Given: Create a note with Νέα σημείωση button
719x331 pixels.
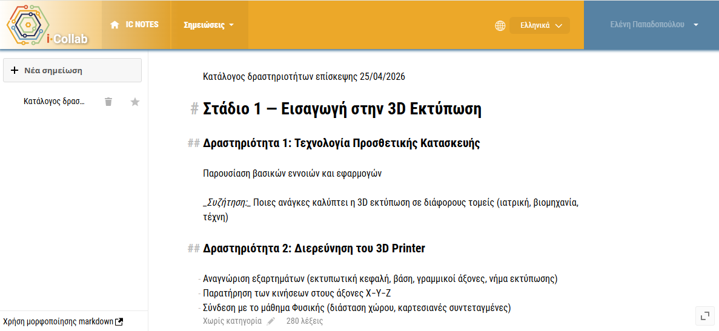Looking at the screenshot, I should (73, 71).
